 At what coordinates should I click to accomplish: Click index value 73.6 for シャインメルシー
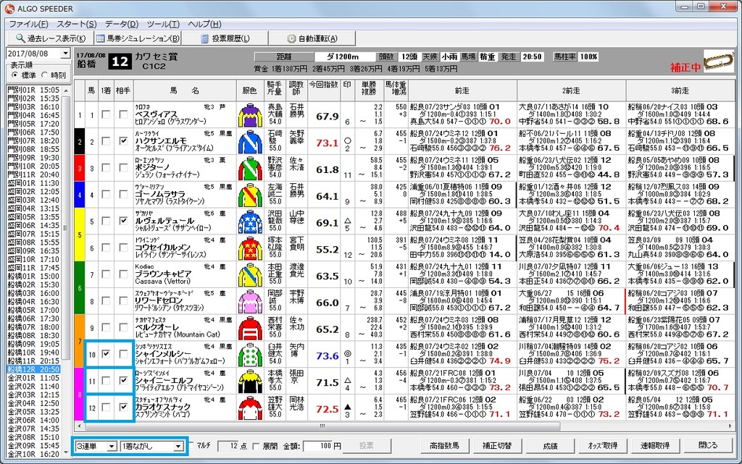[x=327, y=356]
